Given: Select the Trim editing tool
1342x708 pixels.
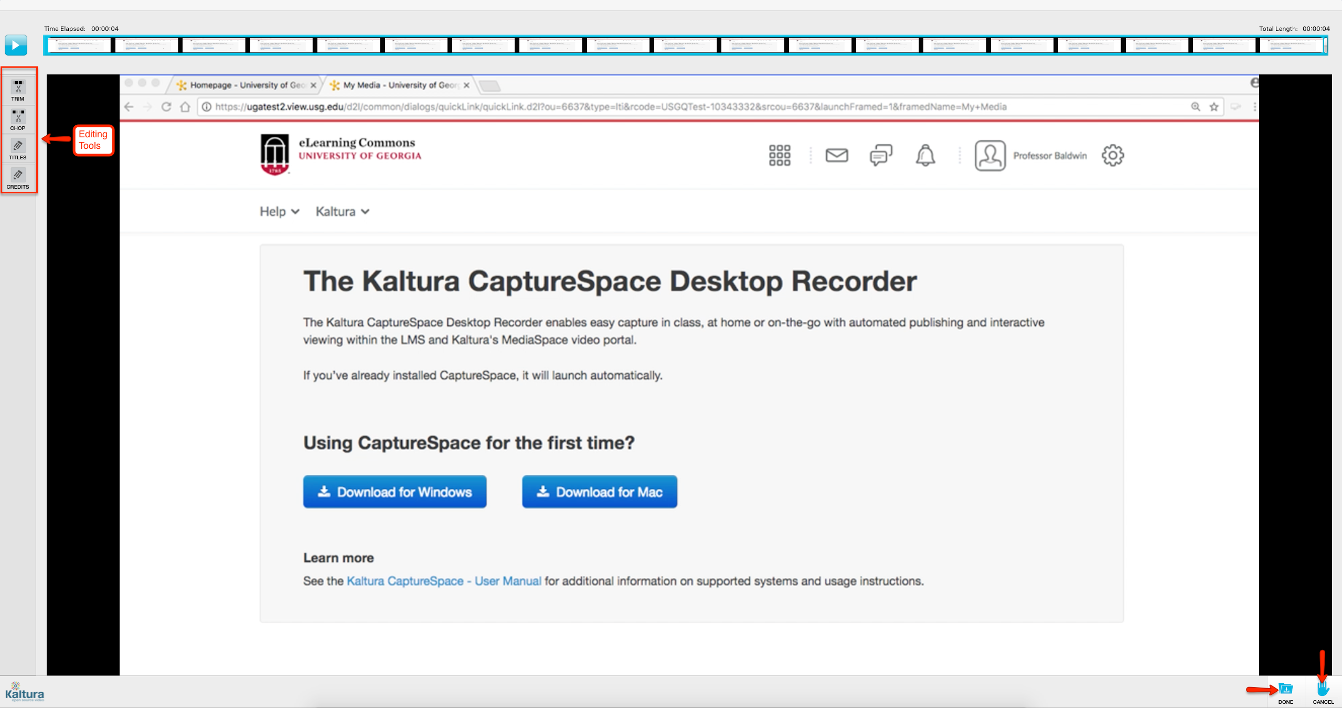Looking at the screenshot, I should [x=18, y=90].
